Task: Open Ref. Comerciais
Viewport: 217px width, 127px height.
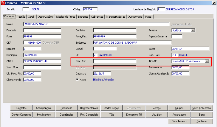Action: [x=89, y=115]
